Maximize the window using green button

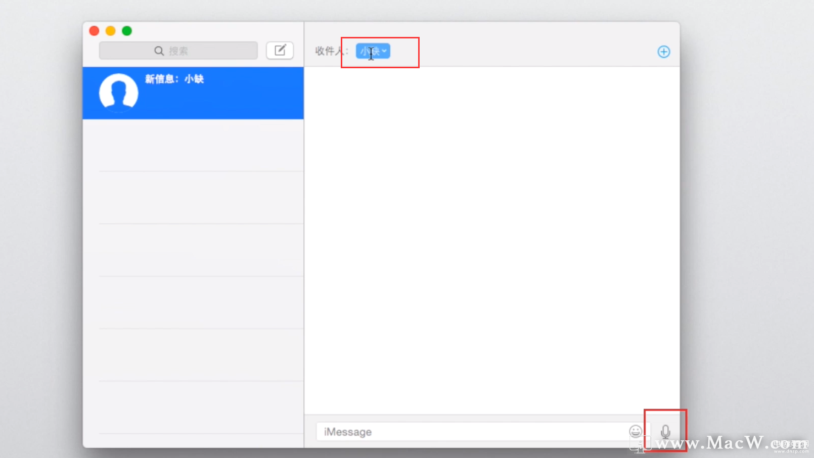tap(127, 31)
